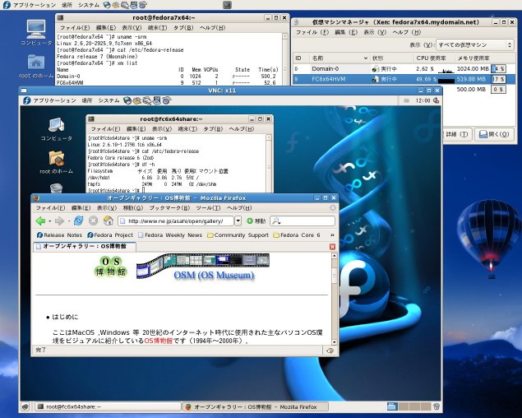Screen dimensions: 522x418
Task: Click the Fedora logo in the host top panel
Action: 7,5
